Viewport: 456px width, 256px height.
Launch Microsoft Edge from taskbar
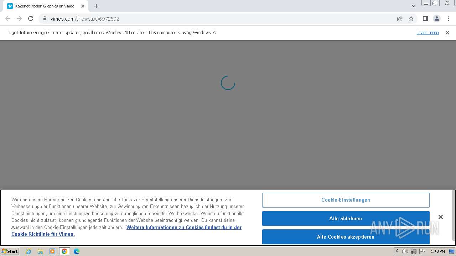click(x=77, y=251)
